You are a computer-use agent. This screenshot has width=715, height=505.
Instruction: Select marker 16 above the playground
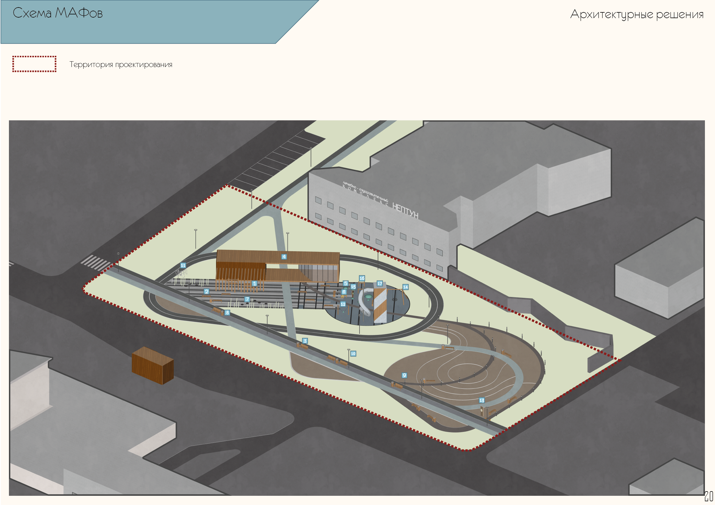(362, 278)
